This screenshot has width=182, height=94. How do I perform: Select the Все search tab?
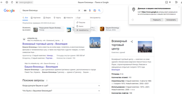coord(25,18)
